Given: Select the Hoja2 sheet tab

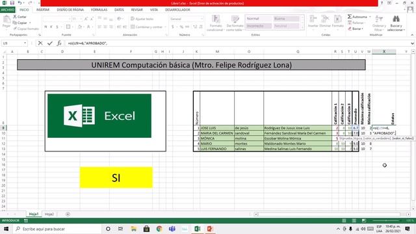Looking at the screenshot, I should pos(49,214).
